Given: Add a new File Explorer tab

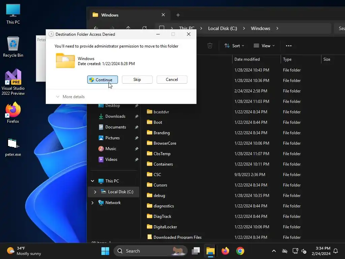Looking at the screenshot, I should 178,15.
